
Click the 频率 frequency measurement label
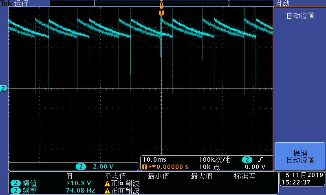(x=29, y=191)
